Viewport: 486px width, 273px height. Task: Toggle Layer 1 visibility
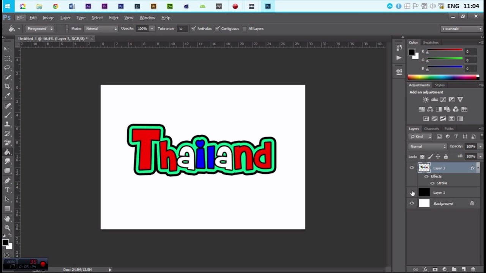[412, 193]
